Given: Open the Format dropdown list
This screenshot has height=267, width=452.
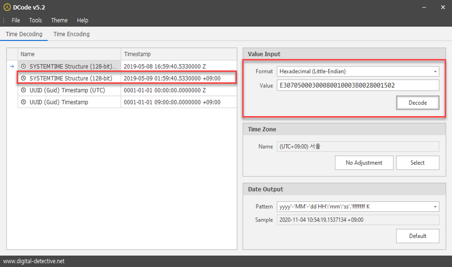Looking at the screenshot, I should click(435, 72).
